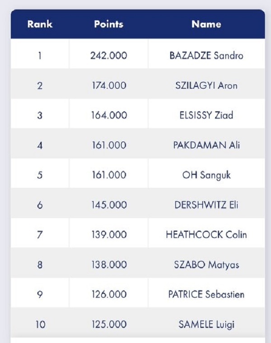Click PATRICE Sebastien's name

[x=206, y=294]
